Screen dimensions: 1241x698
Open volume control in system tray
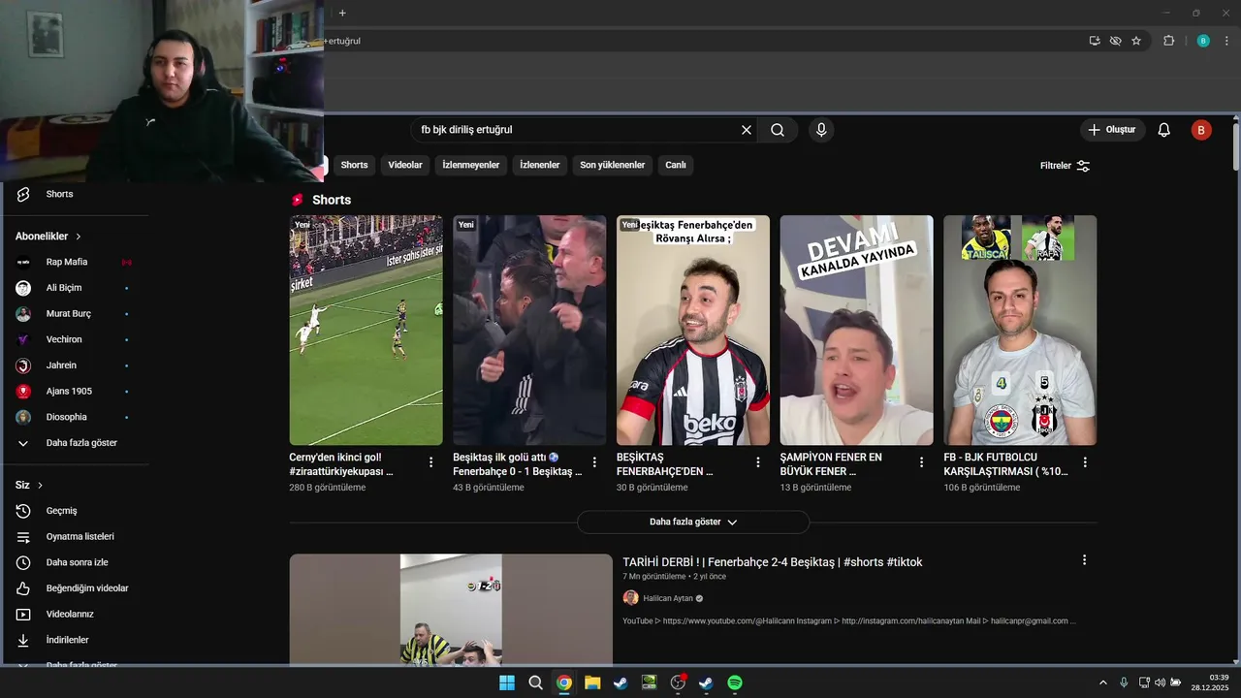[1160, 682]
